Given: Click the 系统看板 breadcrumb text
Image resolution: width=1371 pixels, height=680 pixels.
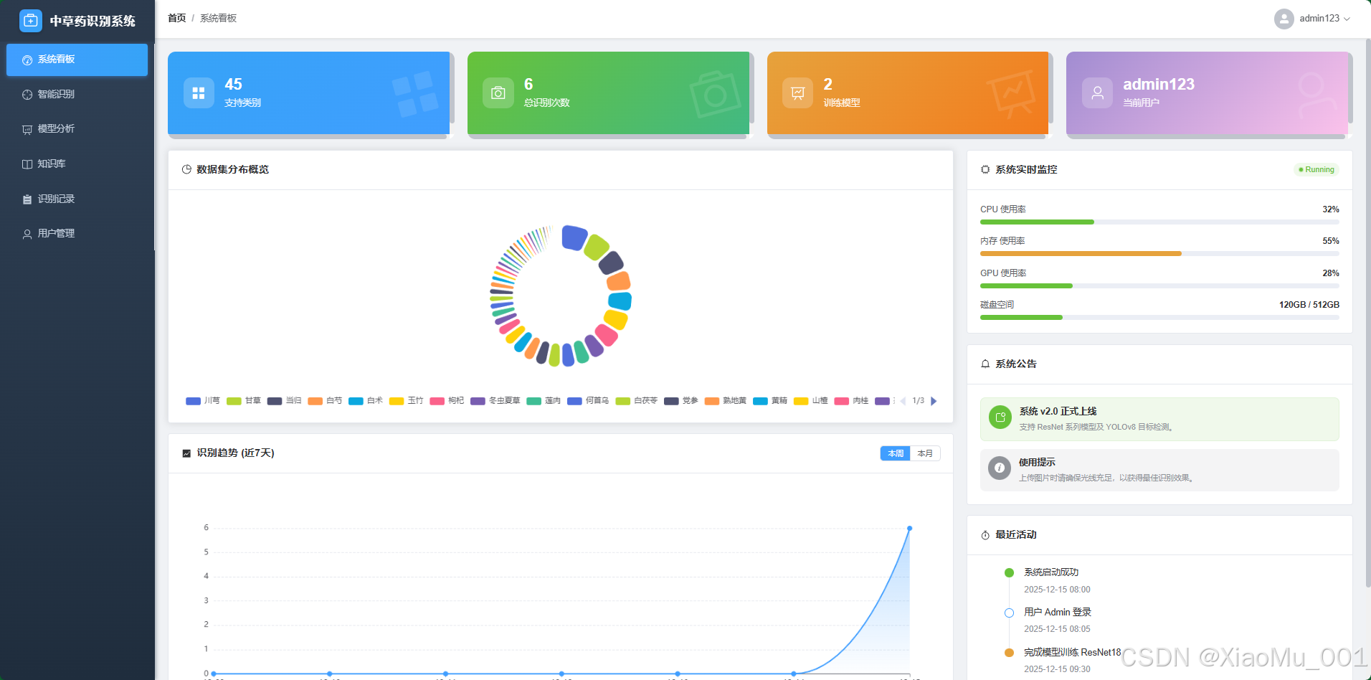Looking at the screenshot, I should 218,18.
